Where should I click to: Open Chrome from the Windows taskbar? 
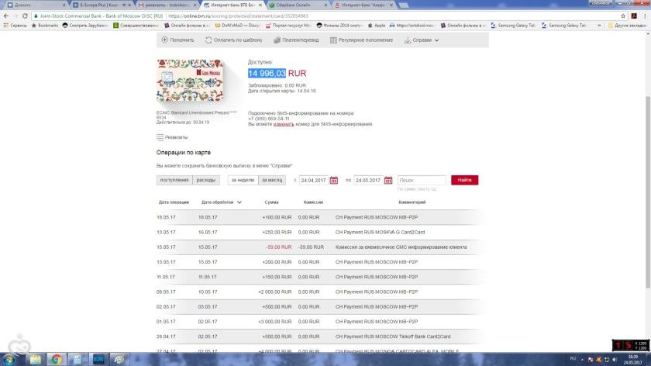[x=56, y=359]
